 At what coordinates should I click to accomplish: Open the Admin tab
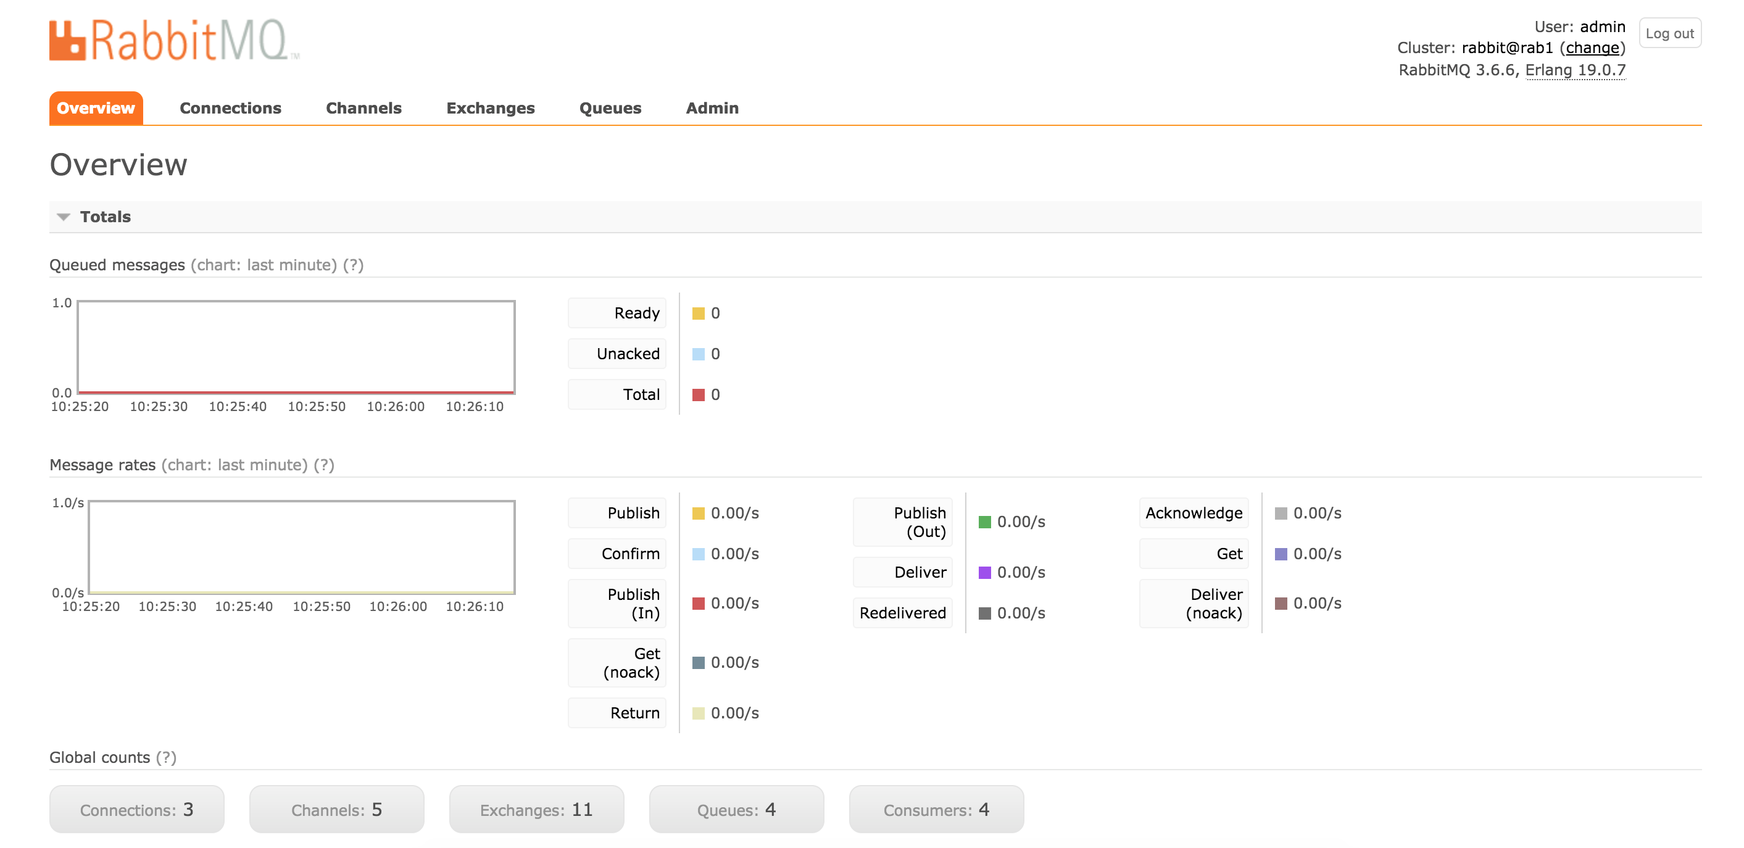coord(712,109)
